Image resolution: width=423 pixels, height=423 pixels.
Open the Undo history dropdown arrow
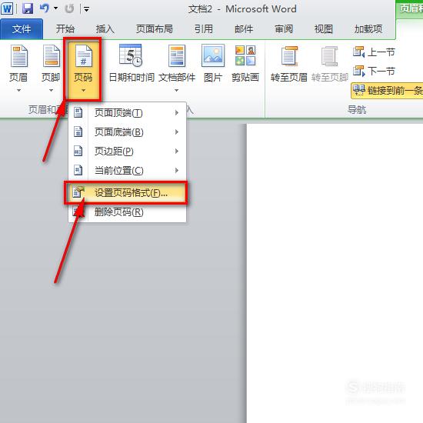click(x=56, y=8)
